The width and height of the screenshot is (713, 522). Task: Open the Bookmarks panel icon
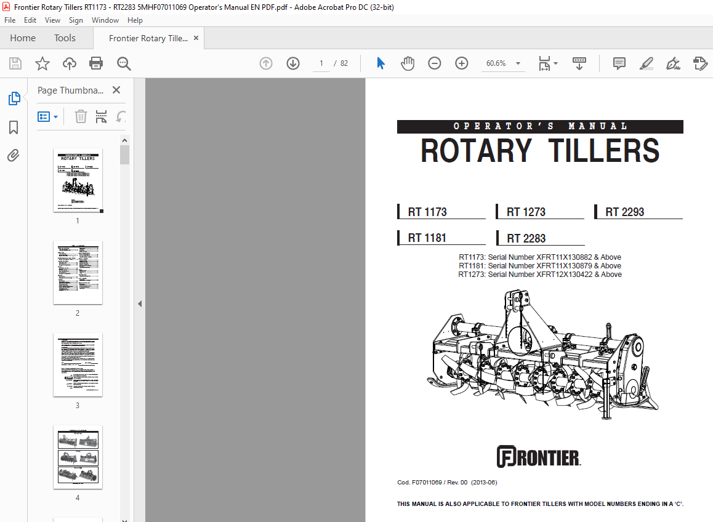(x=14, y=127)
